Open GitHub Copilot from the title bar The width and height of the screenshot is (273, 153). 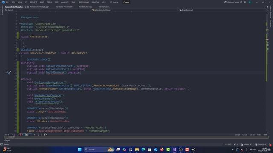pos(232,2)
